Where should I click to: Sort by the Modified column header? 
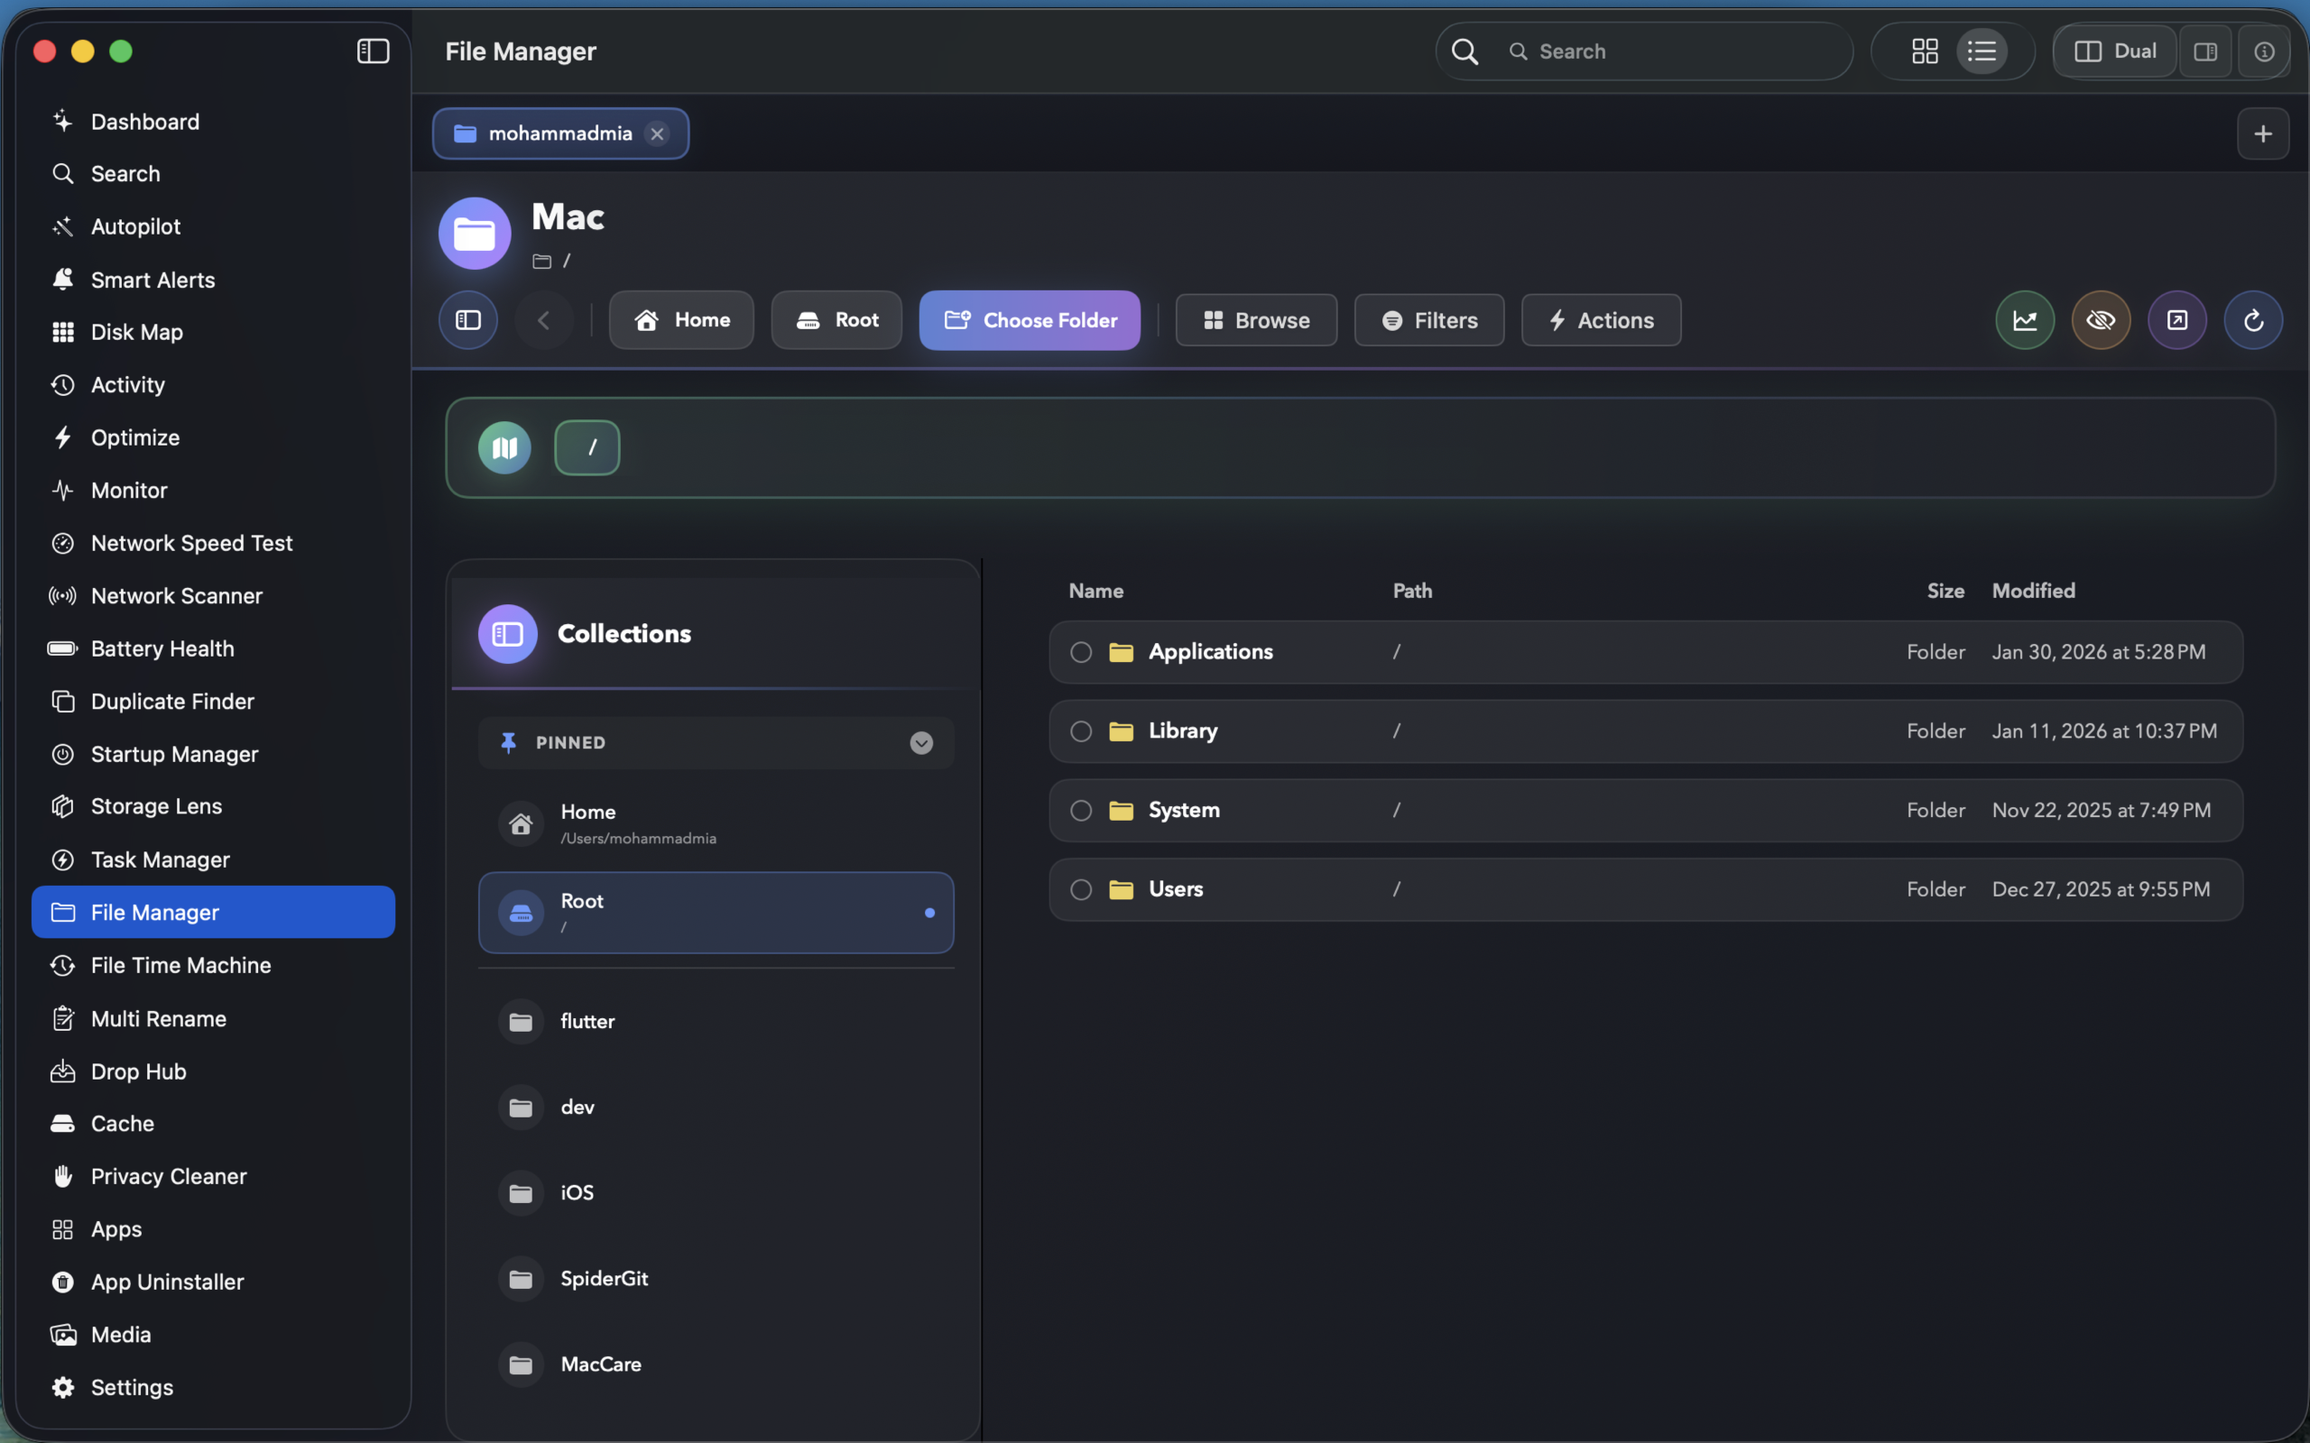tap(2033, 591)
